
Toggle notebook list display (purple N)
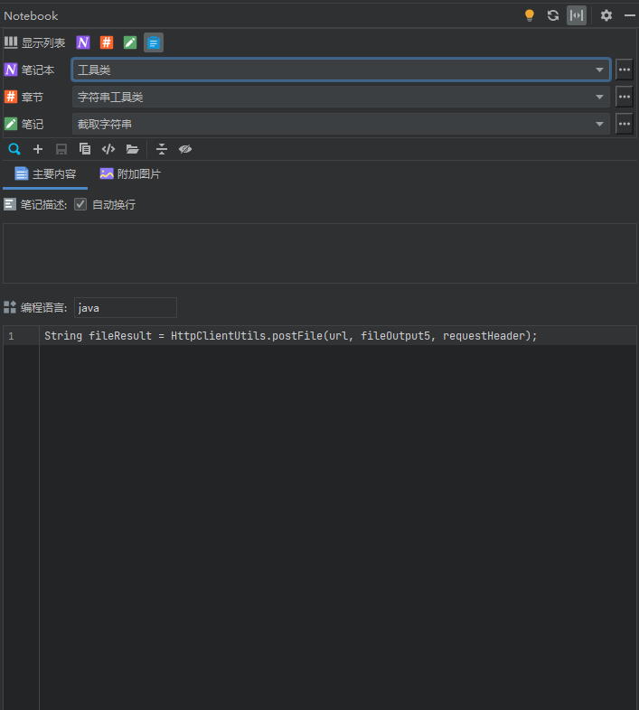pos(83,42)
